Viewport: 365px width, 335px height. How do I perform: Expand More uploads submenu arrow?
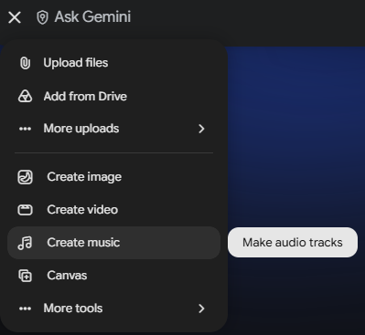pyautogui.click(x=201, y=129)
